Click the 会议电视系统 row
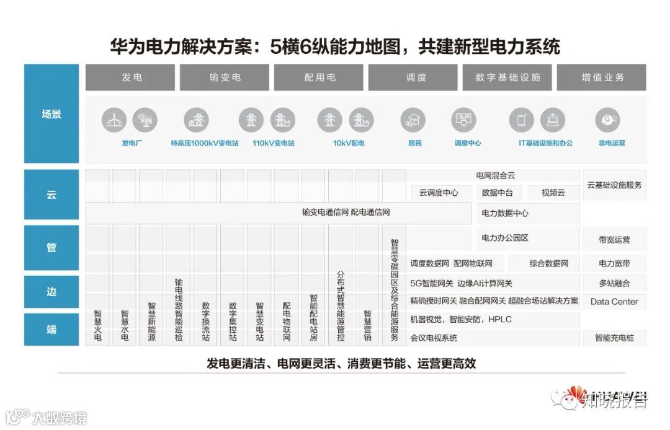This screenshot has height=430, width=670. [493, 338]
